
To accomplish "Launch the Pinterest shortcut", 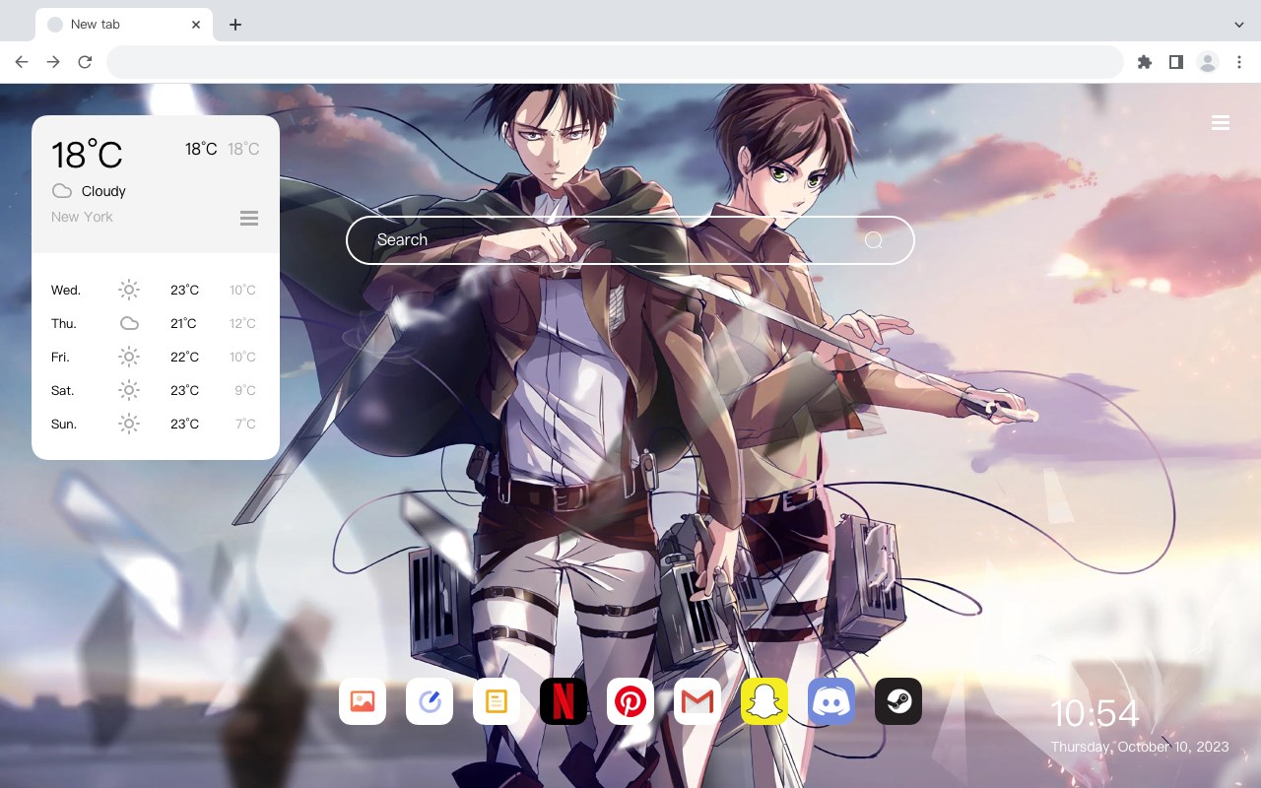I will pyautogui.click(x=630, y=701).
